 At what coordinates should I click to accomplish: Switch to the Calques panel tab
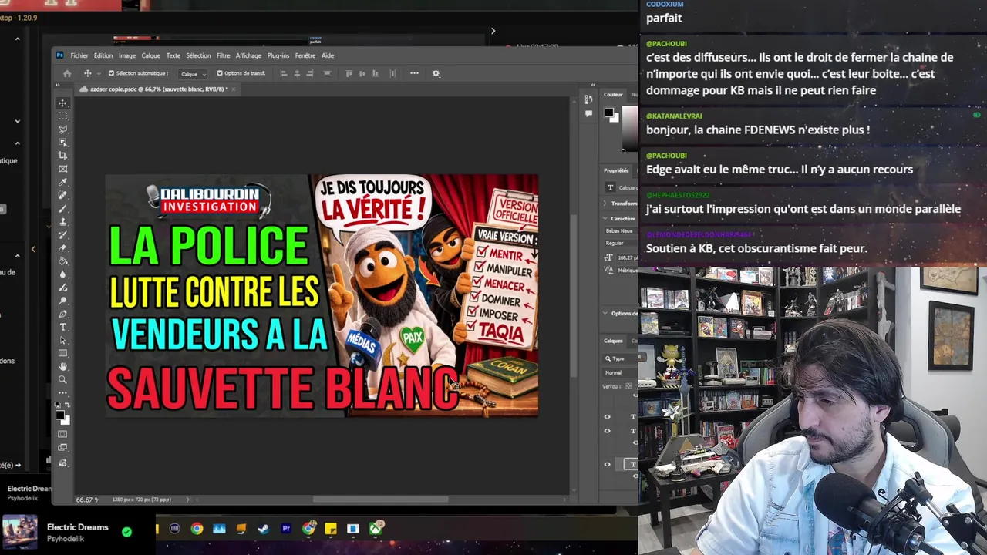(x=613, y=340)
